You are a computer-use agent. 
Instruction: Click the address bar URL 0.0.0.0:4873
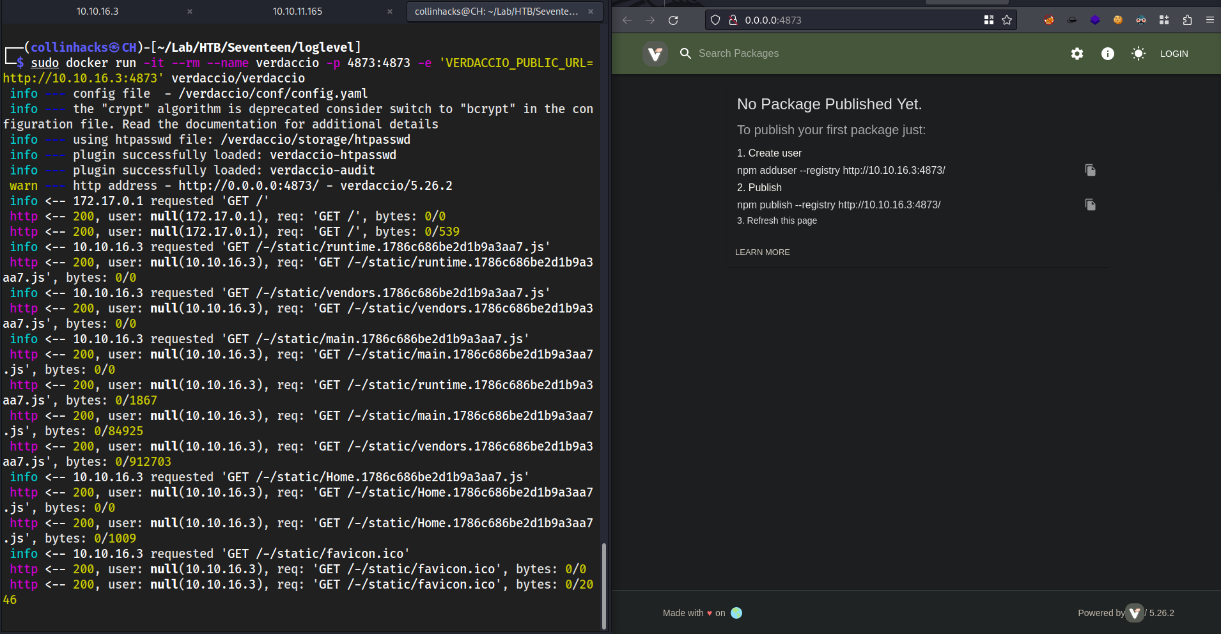tap(773, 20)
